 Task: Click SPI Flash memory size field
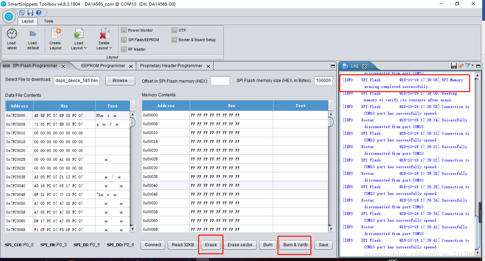324,81
